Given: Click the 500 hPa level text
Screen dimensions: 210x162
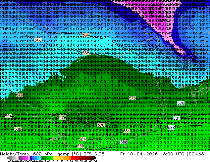Looking at the screenshot, I should (x=43, y=154).
